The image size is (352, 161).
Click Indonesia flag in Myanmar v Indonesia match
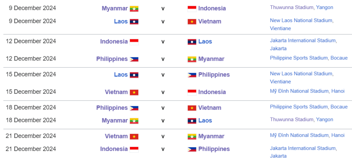pos(192,9)
